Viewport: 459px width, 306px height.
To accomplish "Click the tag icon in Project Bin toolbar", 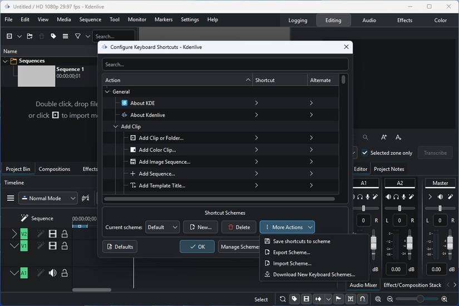I will (x=53, y=36).
